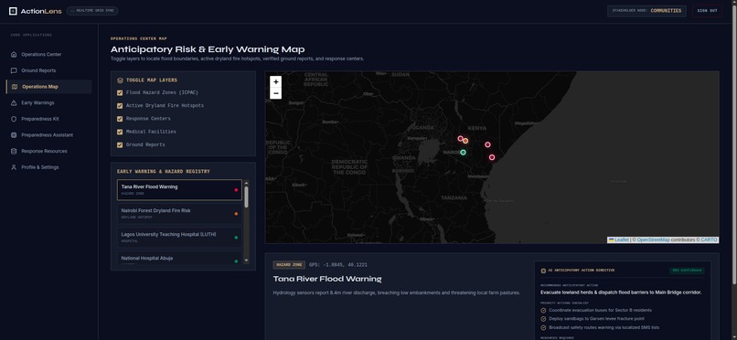737x340 pixels.
Task: Uncheck Flood Hazard Zones (ICPAC) layer
Action: pyautogui.click(x=120, y=93)
